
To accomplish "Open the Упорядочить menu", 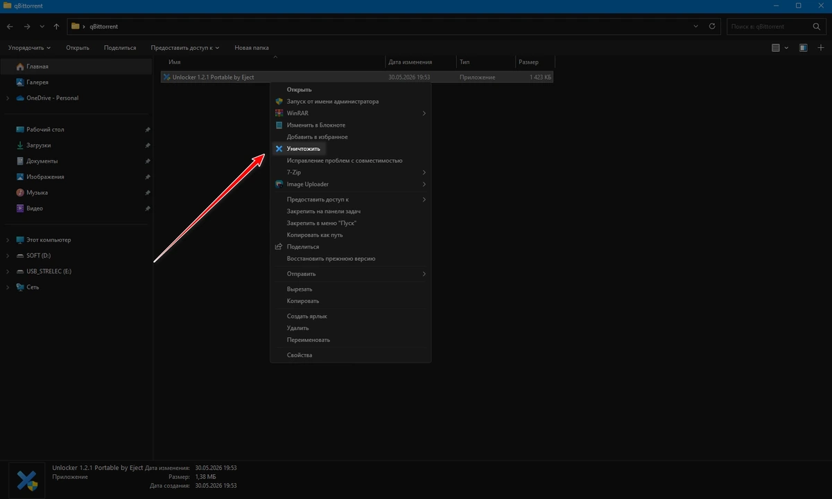I will click(x=29, y=48).
